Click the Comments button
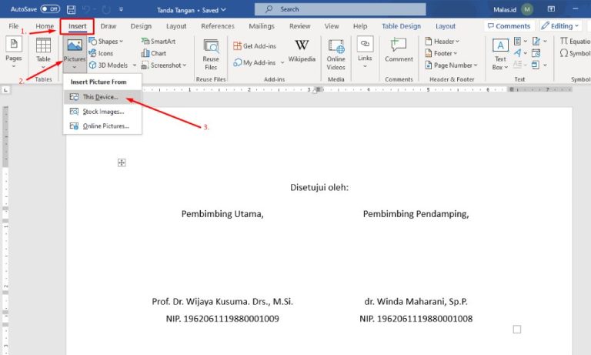The image size is (591, 355). (x=509, y=26)
